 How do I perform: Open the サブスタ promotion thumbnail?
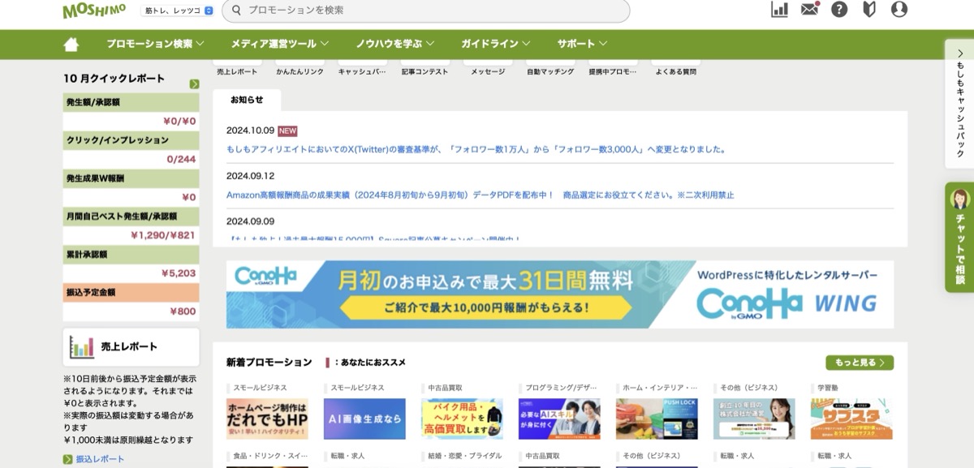point(851,419)
